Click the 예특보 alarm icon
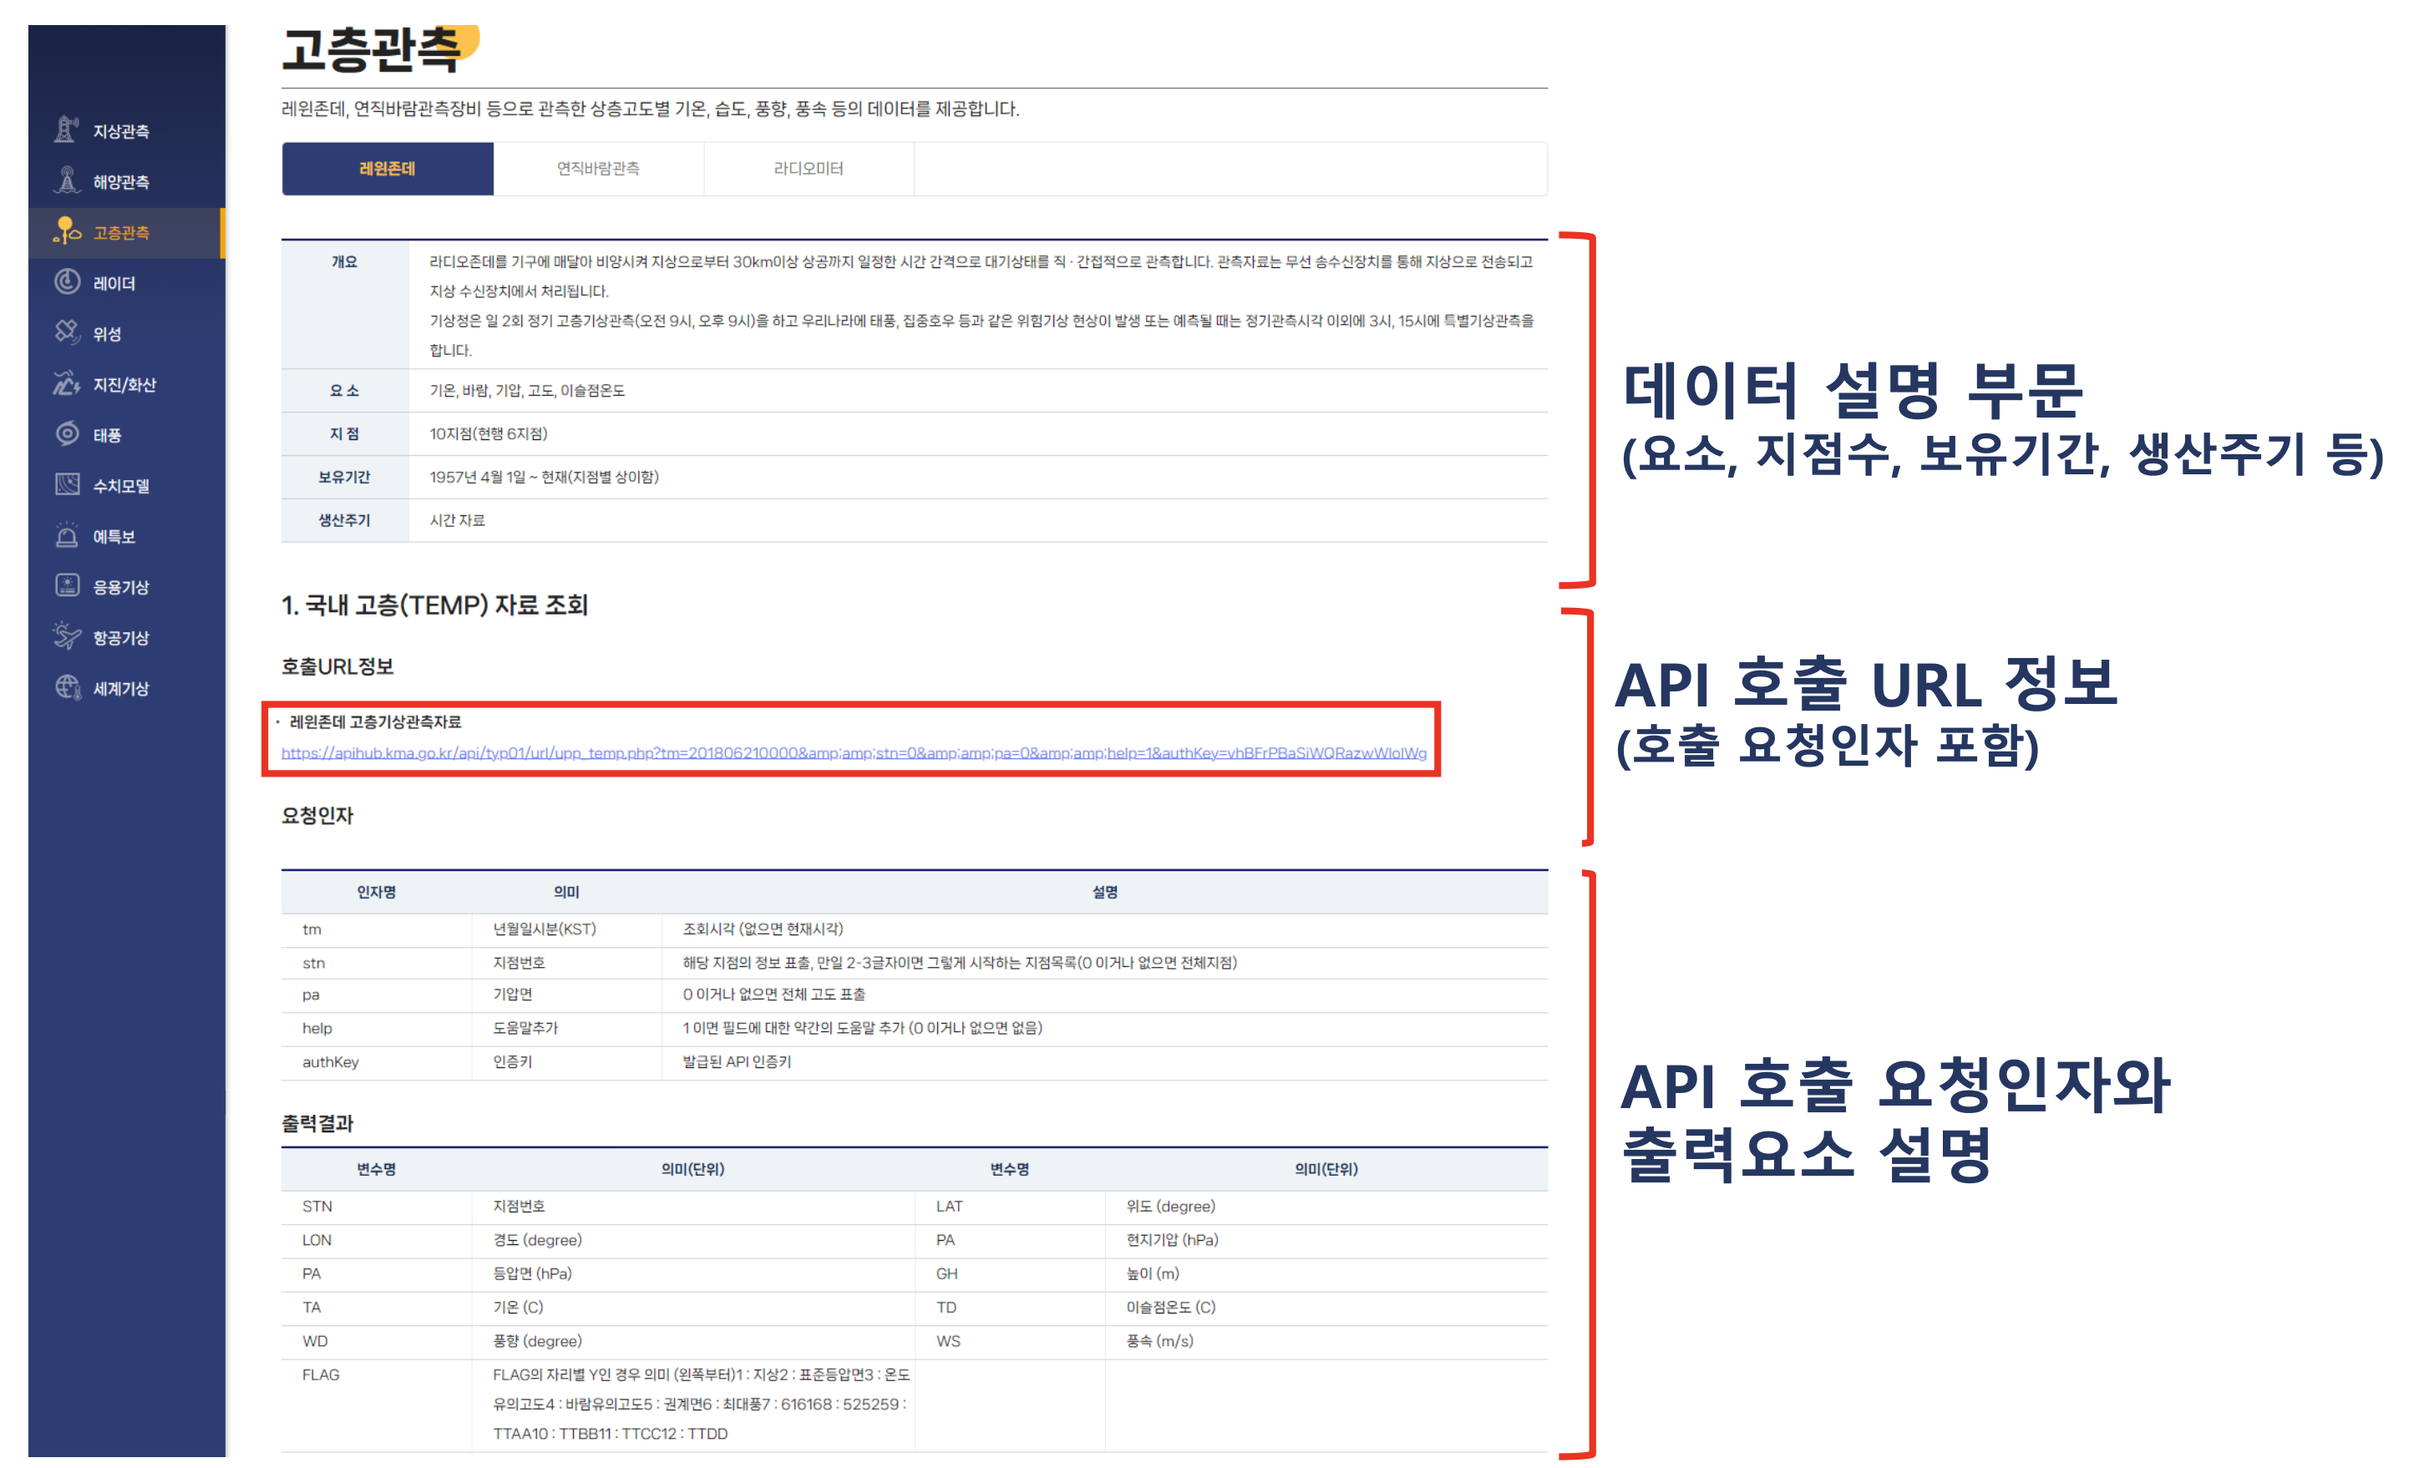 pos(66,536)
